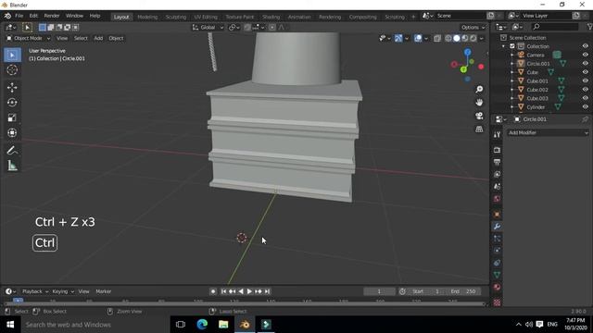Jump to the first frame
The image size is (593, 333).
223,291
